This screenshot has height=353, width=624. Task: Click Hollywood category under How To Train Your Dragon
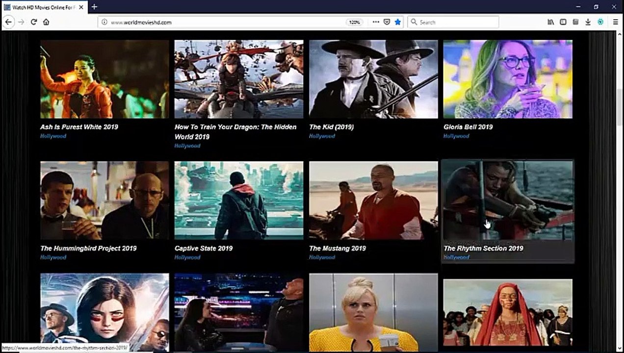coord(187,146)
